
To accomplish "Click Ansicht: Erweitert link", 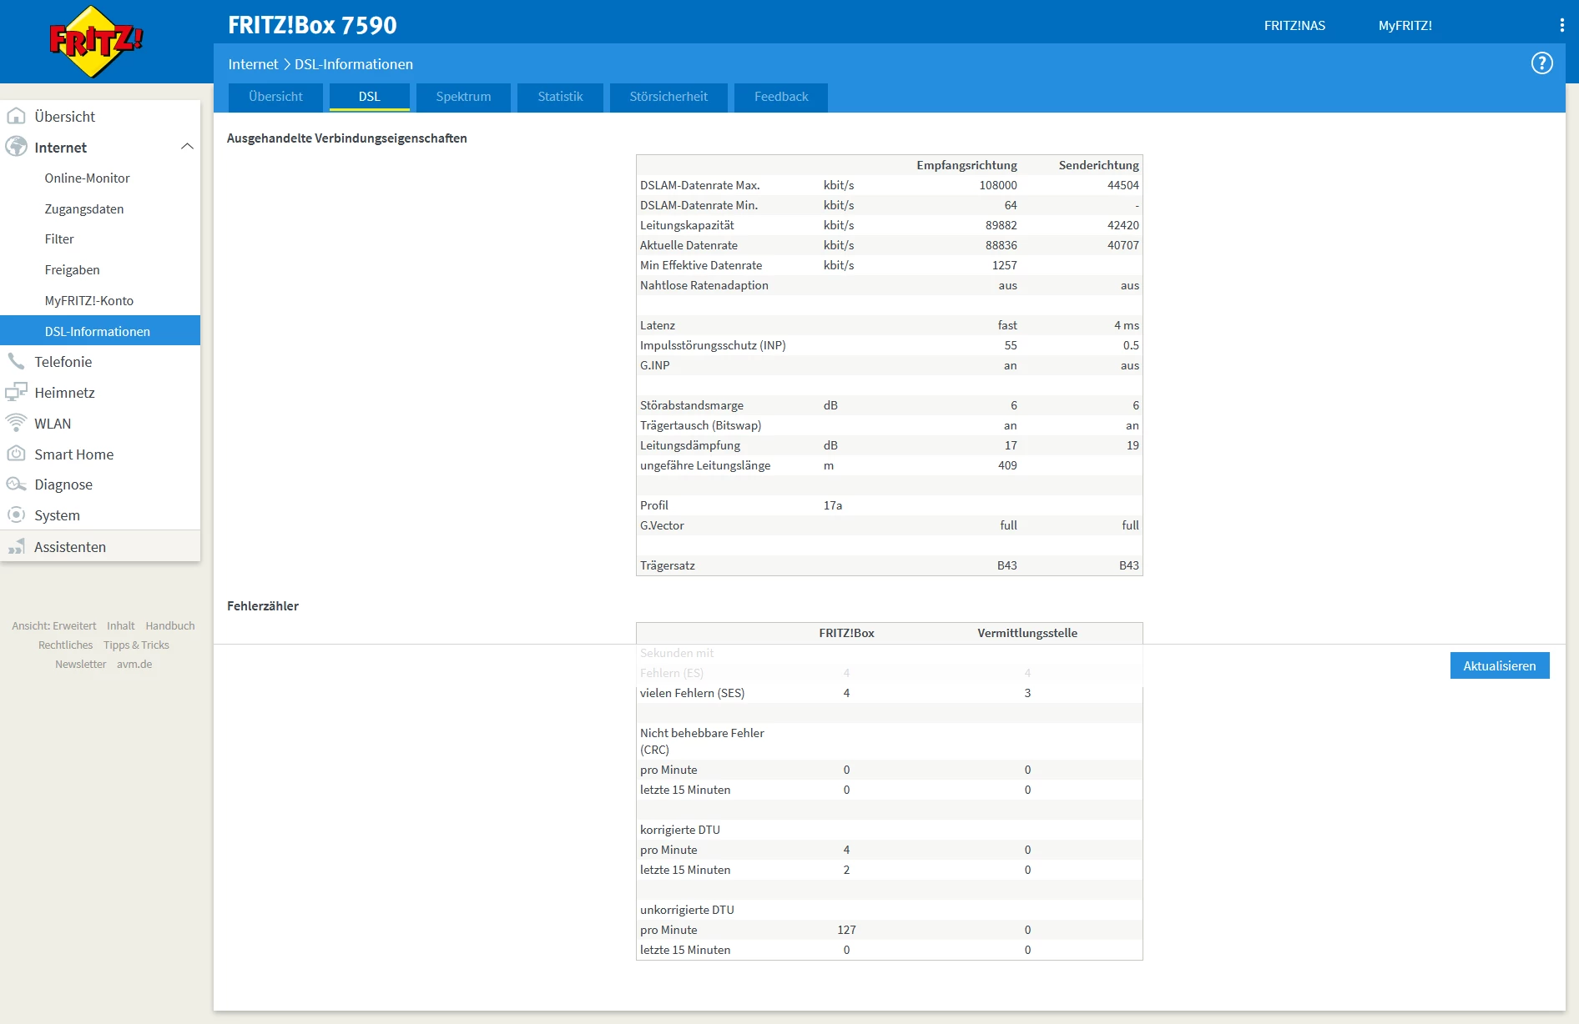I will pos(53,625).
